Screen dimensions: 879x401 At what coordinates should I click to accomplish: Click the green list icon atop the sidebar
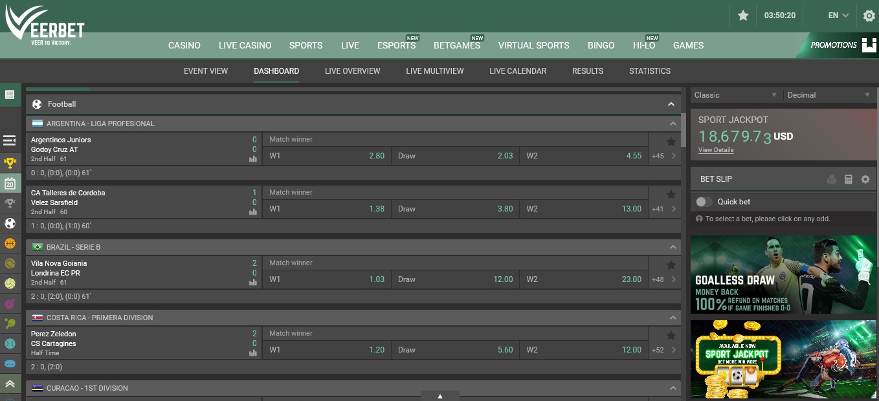tap(10, 94)
